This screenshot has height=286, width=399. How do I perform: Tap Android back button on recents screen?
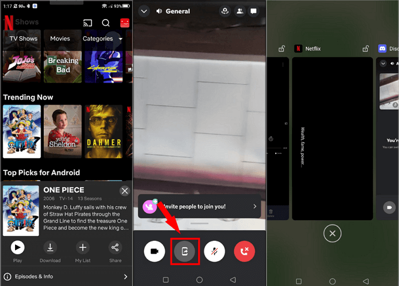[x=366, y=281]
